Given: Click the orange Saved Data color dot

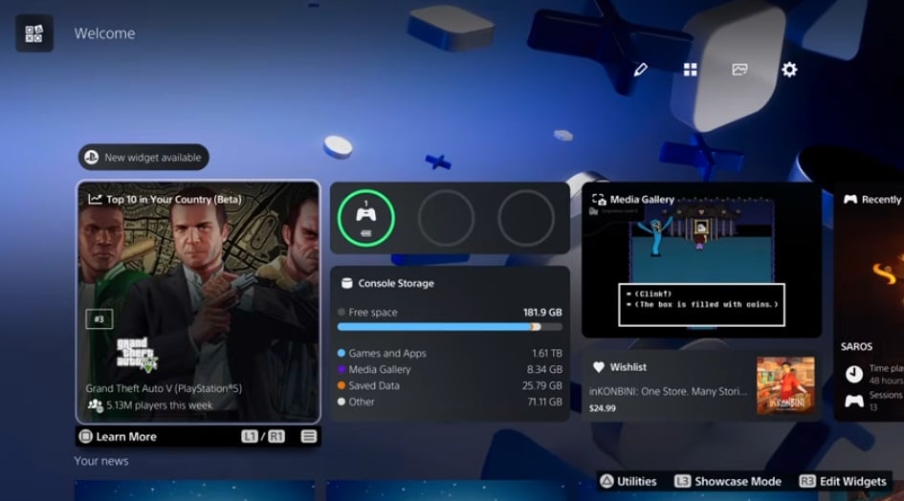Looking at the screenshot, I should [342, 385].
